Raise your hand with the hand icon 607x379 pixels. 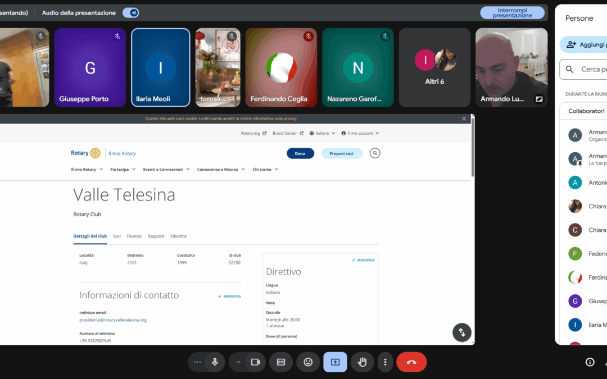click(x=363, y=362)
